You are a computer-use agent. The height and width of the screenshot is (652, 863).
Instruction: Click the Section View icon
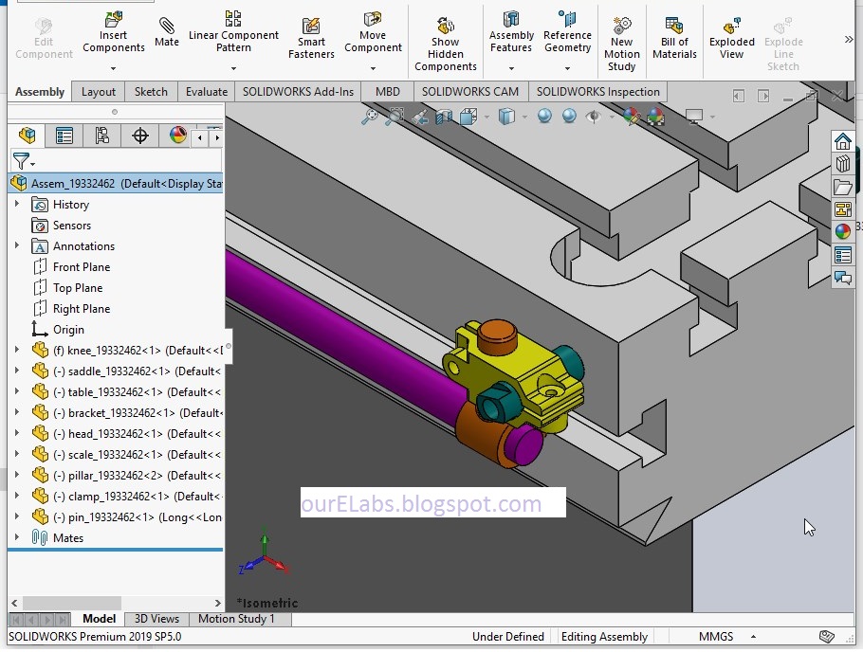click(x=442, y=116)
